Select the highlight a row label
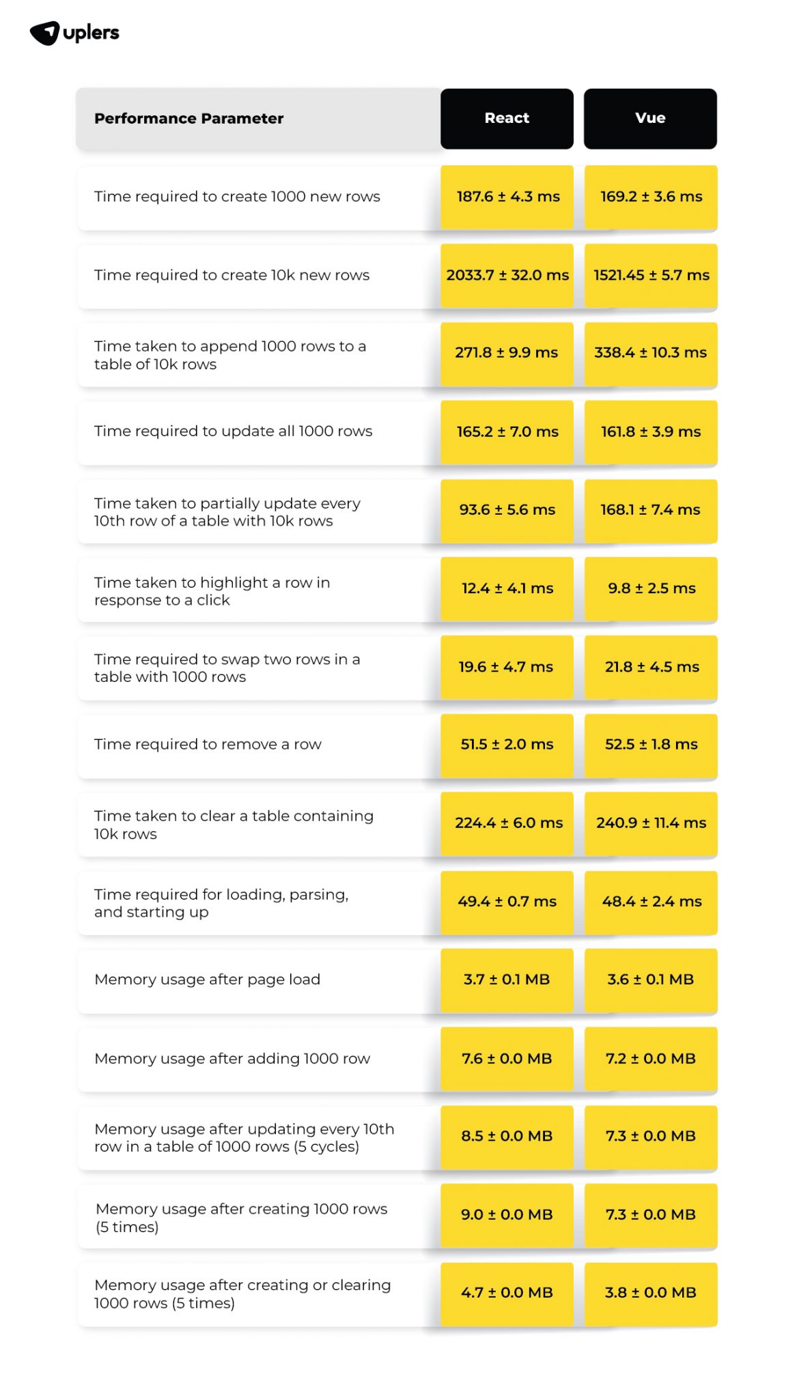 point(212,591)
